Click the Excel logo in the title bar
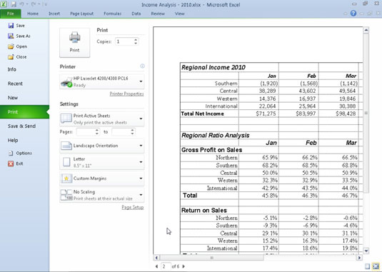The width and height of the screenshot is (382, 272). click(4, 4)
